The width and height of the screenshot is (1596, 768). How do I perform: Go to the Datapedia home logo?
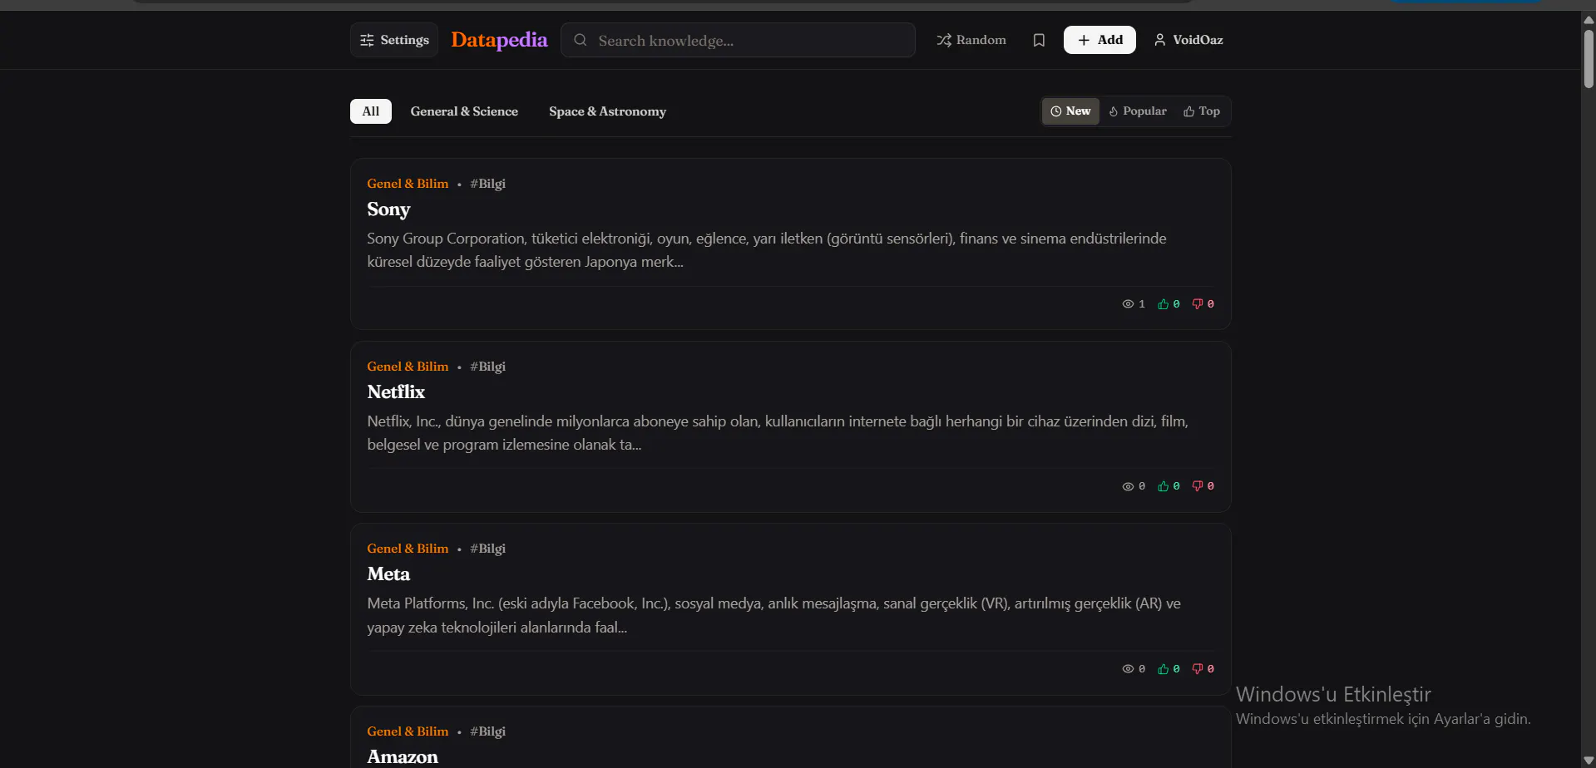click(x=499, y=40)
